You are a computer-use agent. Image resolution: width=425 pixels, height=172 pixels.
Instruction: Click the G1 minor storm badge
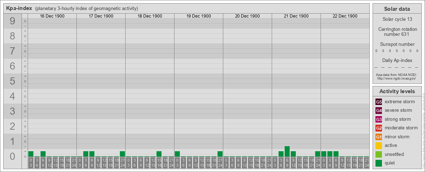[379, 137]
